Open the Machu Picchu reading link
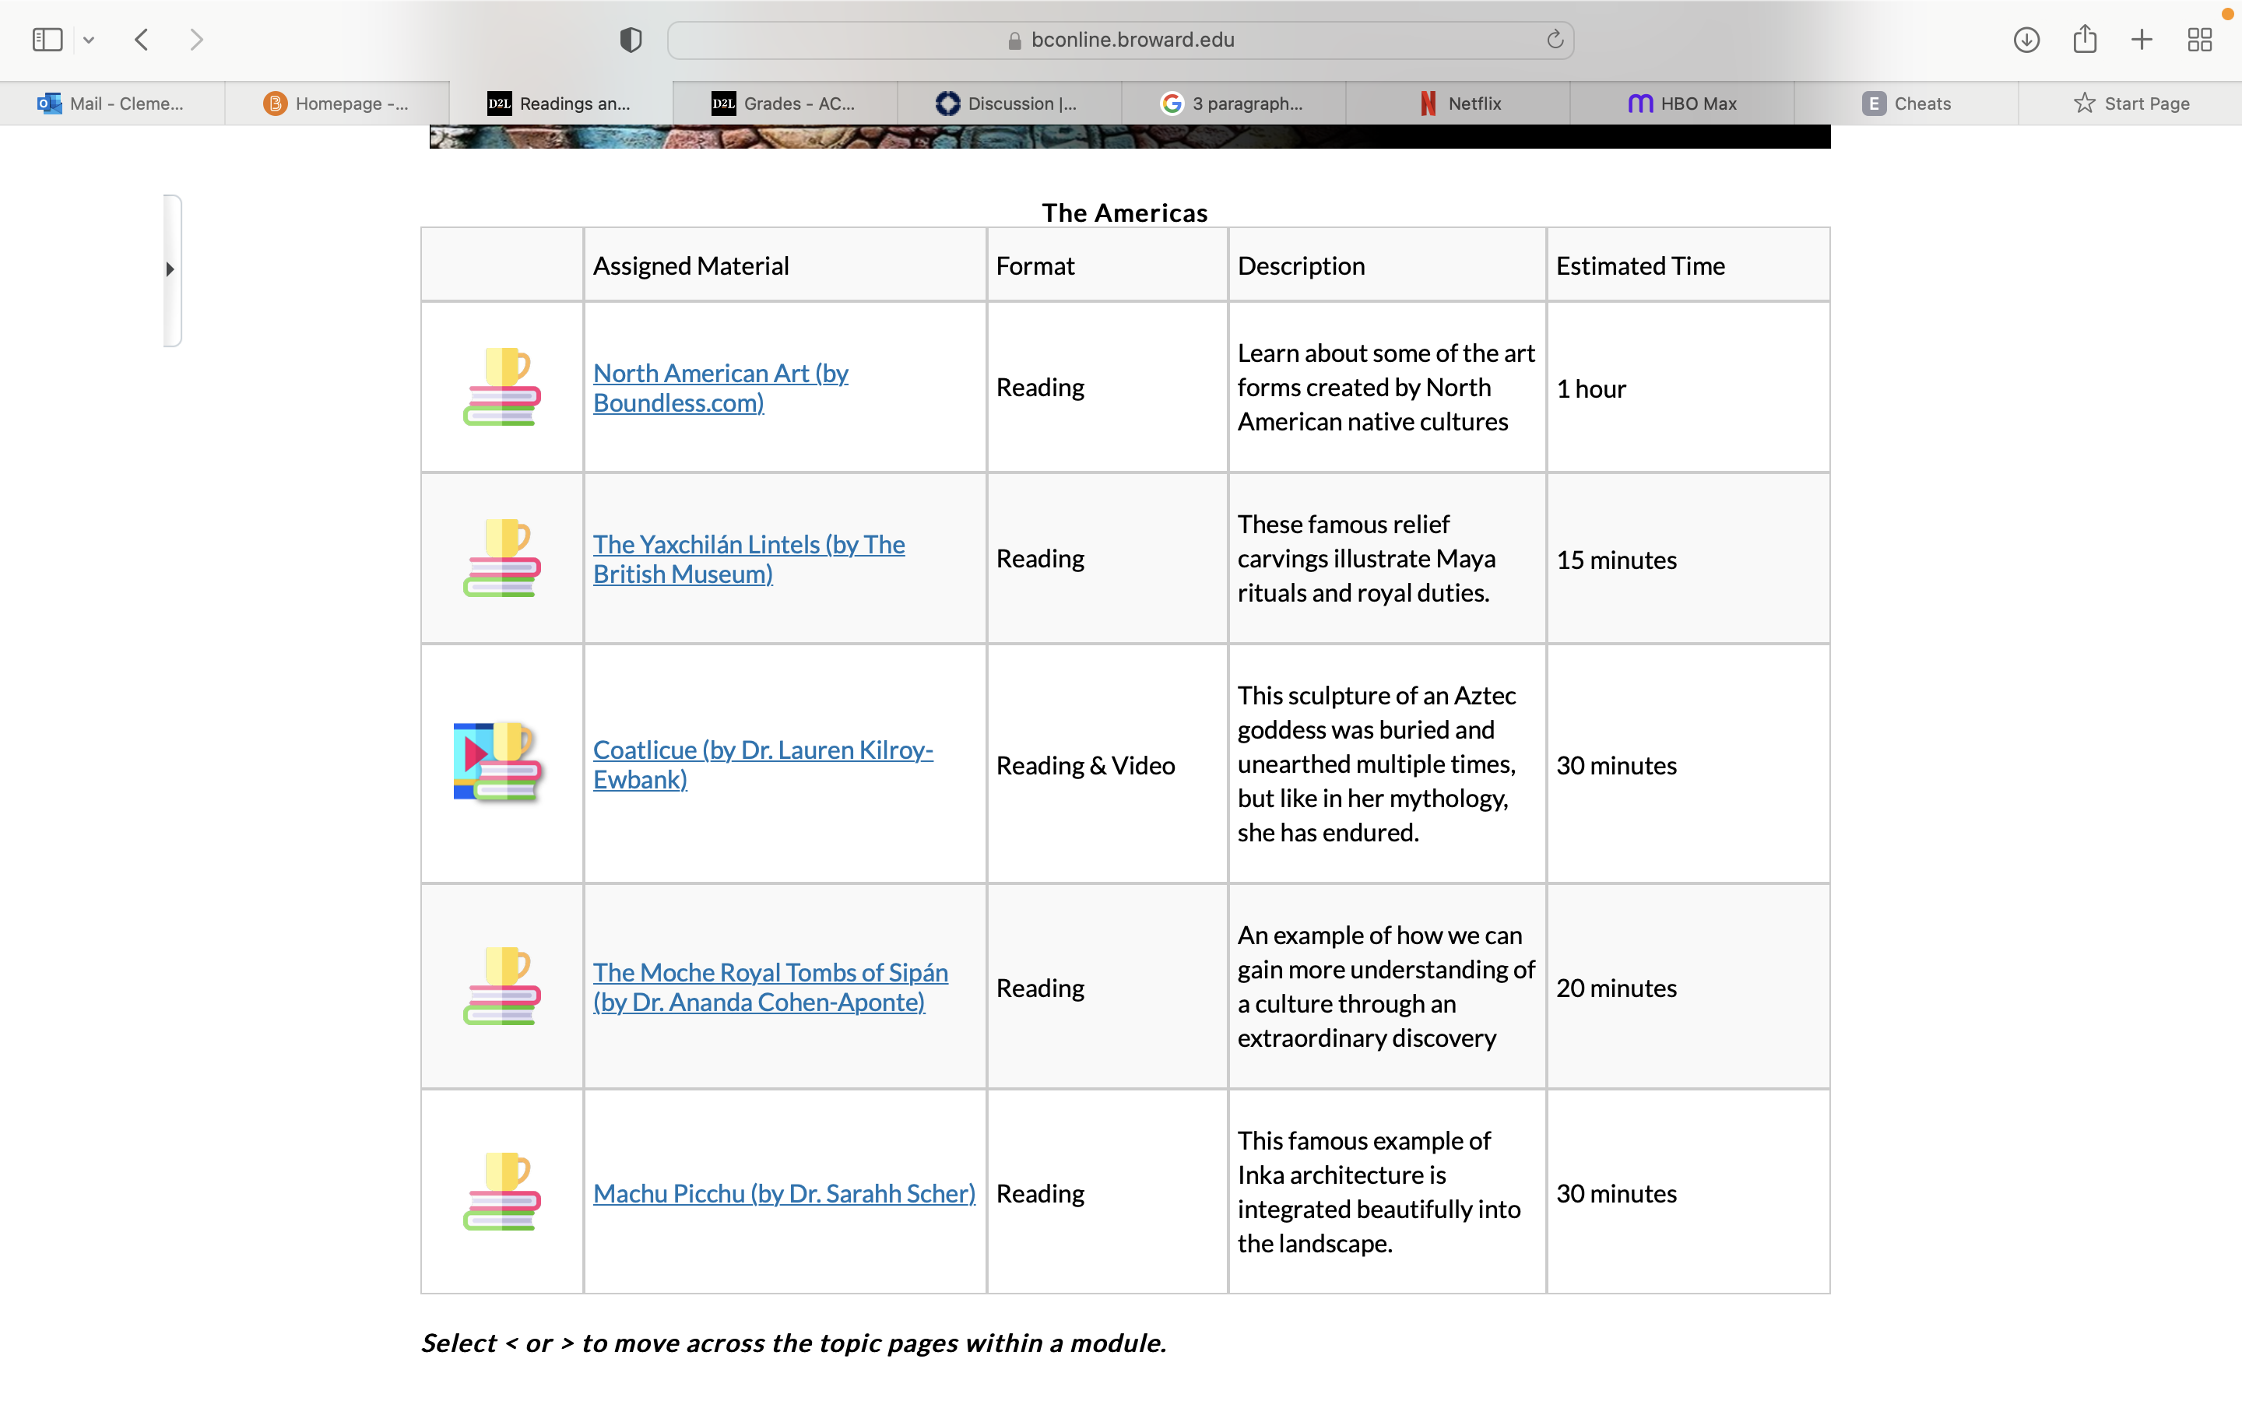Screen dimensions: 2242x1401 tap(784, 1193)
